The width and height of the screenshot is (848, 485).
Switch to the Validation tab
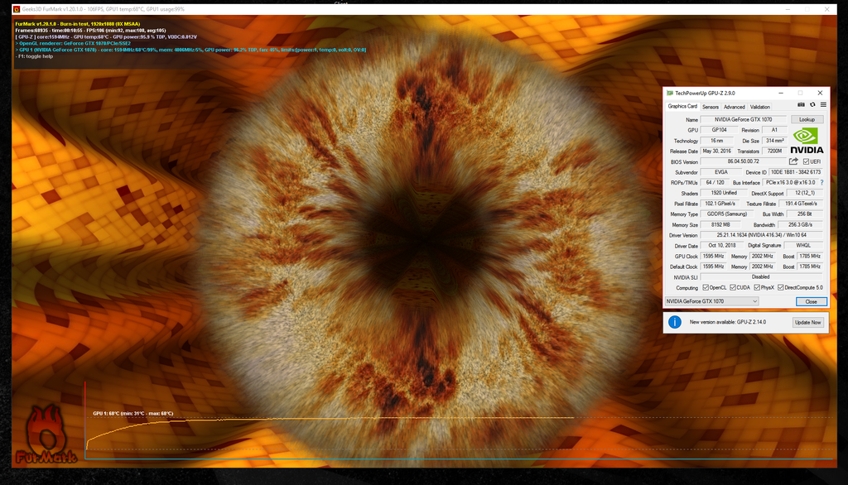(759, 107)
